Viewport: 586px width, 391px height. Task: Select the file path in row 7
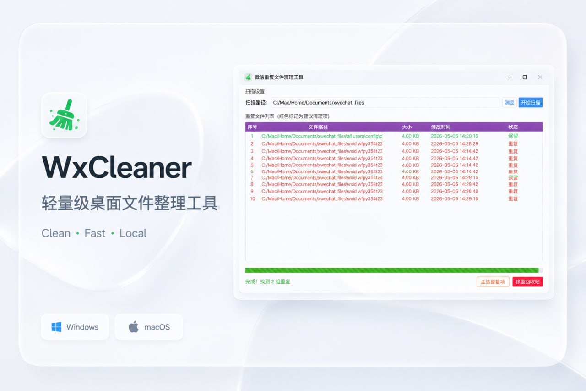coord(322,177)
